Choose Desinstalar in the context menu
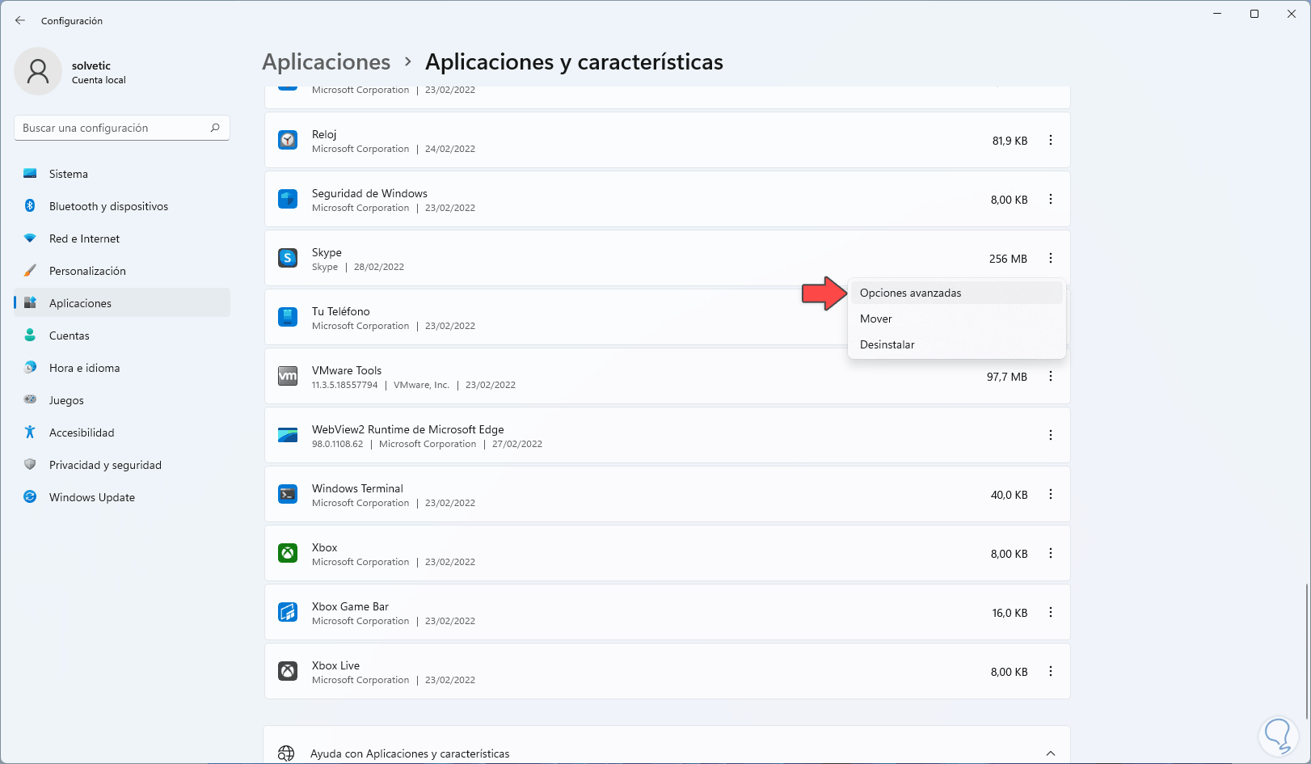Image resolution: width=1311 pixels, height=764 pixels. coord(887,344)
